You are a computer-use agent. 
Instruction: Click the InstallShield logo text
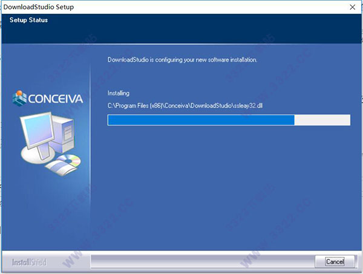tap(29, 262)
